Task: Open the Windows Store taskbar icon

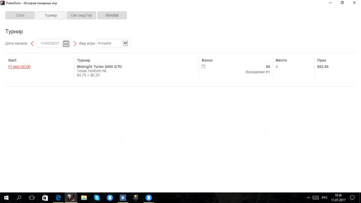Action: click(45, 198)
